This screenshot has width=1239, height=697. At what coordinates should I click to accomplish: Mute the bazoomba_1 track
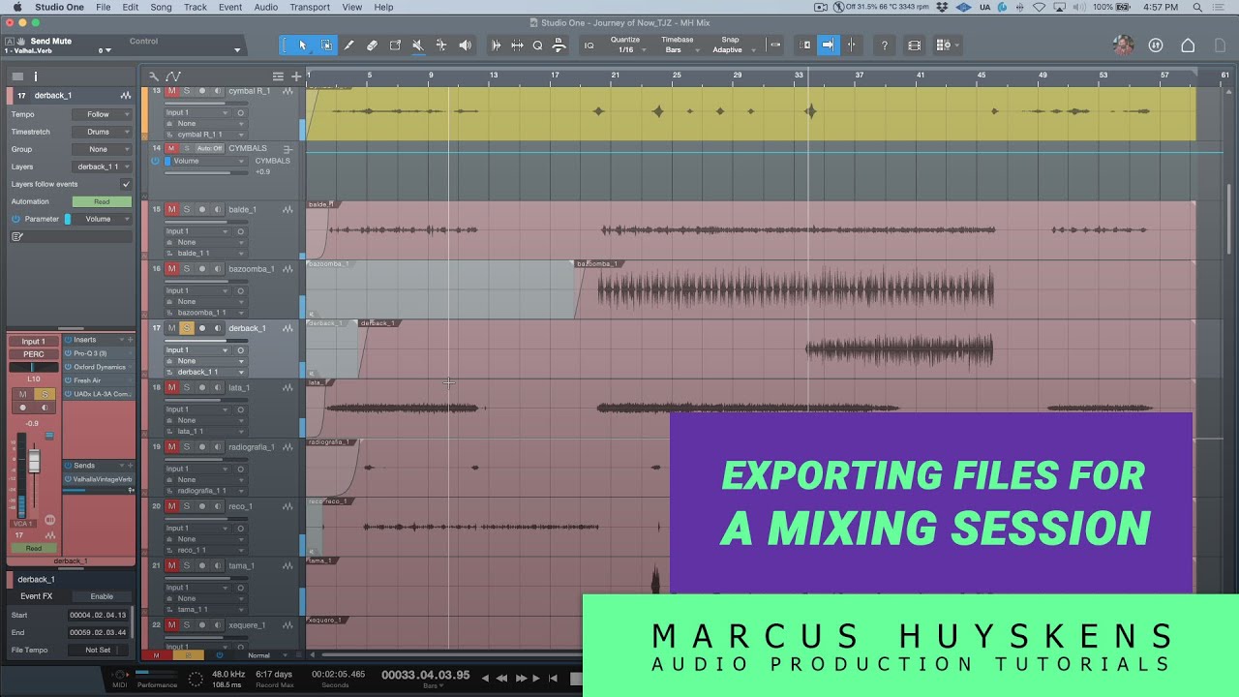(x=171, y=268)
